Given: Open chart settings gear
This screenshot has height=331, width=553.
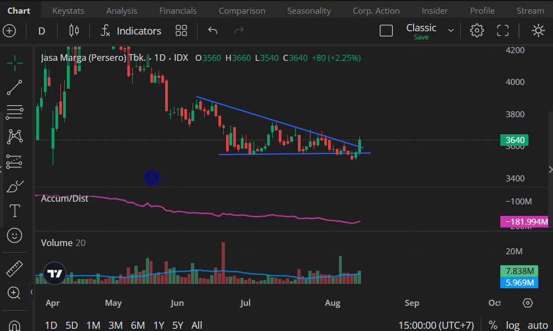Looking at the screenshot, I should 477,31.
